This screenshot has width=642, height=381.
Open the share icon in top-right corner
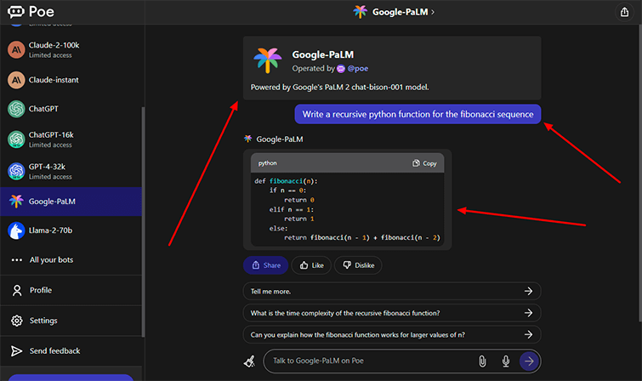coord(624,12)
